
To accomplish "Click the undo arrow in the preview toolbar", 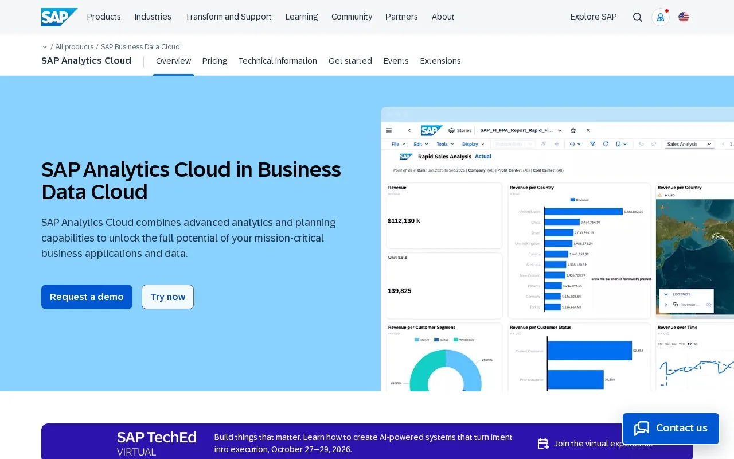I will tap(641, 144).
